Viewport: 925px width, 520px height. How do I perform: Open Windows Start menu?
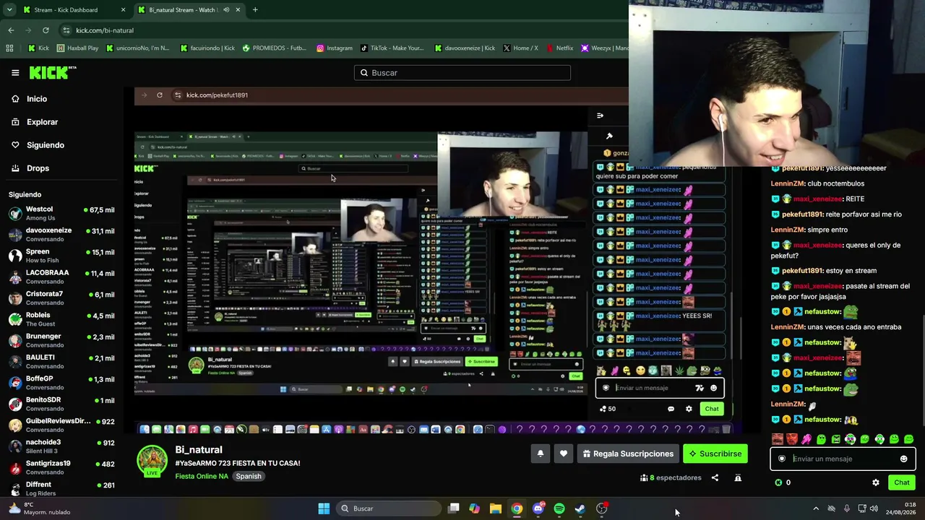[x=324, y=508]
